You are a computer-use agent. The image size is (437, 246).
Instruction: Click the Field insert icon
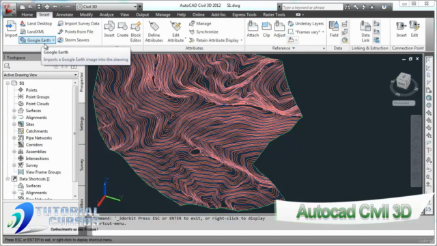click(x=334, y=29)
